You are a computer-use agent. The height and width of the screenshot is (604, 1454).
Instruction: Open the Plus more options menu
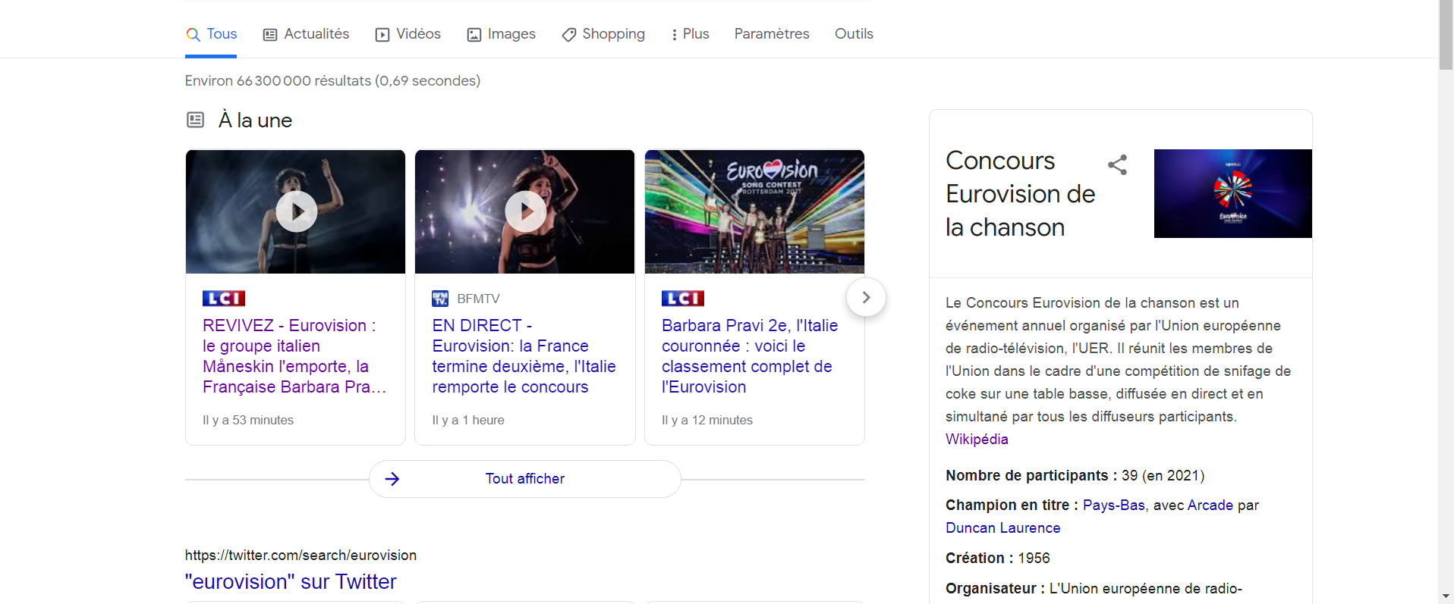tap(690, 34)
